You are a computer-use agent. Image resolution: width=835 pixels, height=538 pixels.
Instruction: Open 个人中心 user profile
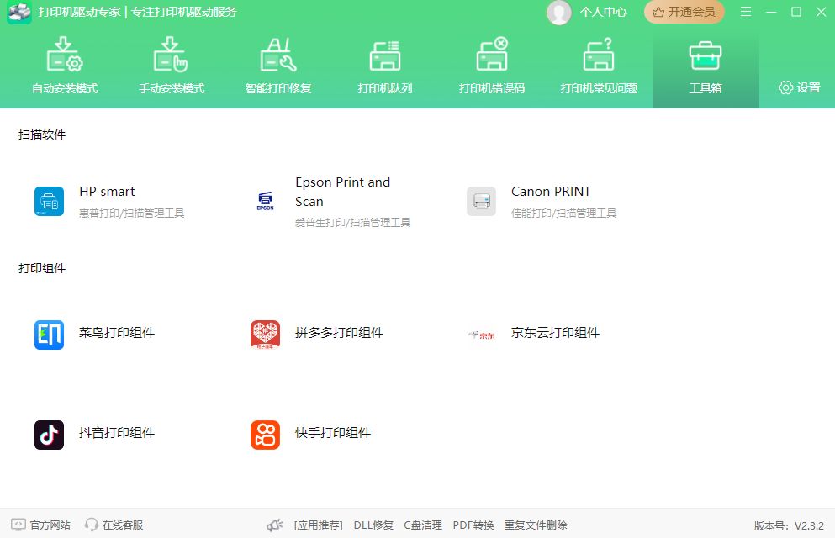tap(588, 12)
